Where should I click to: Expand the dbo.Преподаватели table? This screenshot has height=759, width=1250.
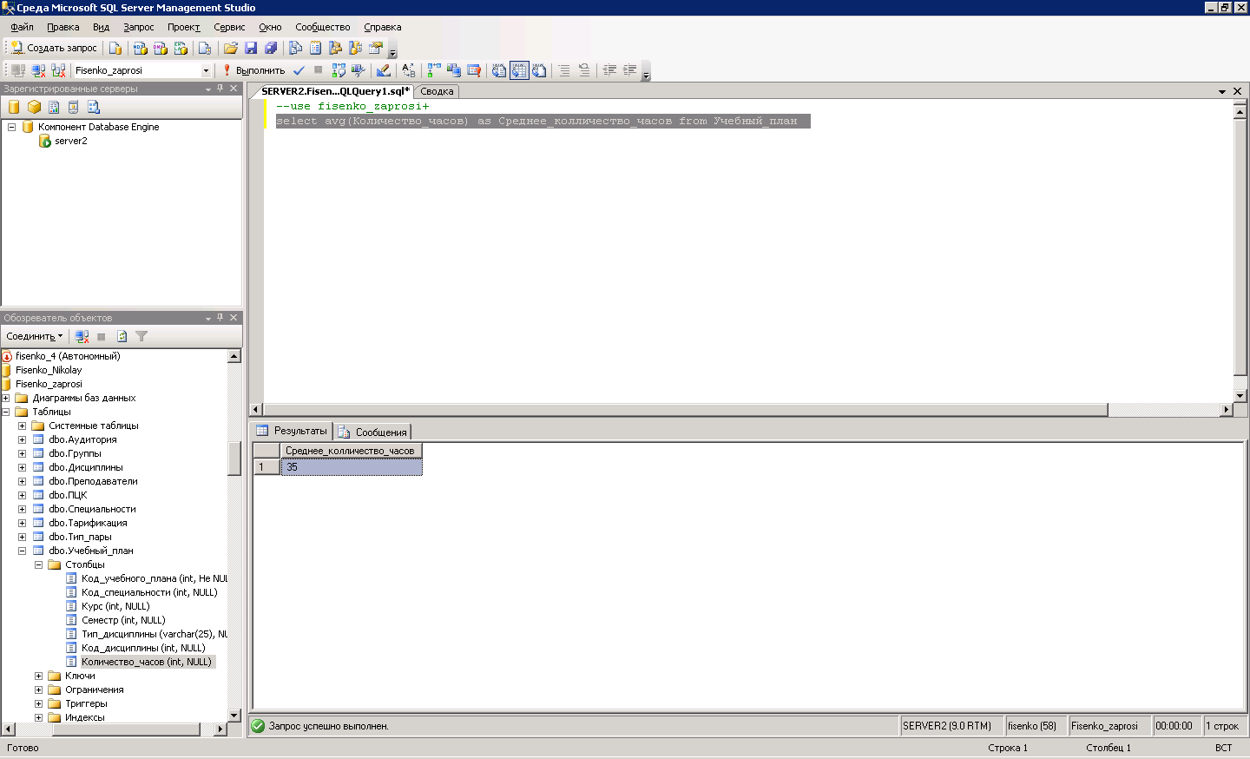(22, 481)
